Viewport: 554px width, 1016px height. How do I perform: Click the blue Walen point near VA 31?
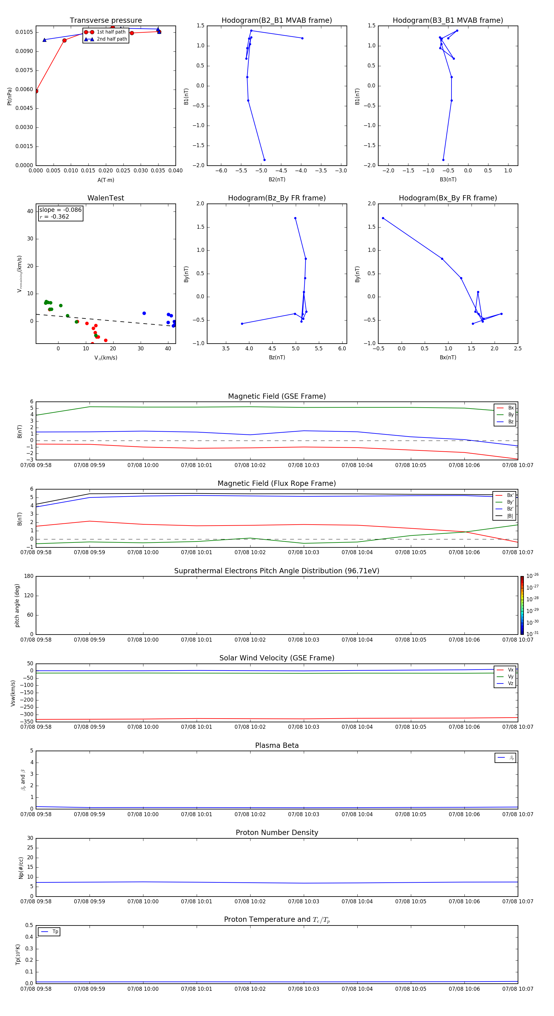(144, 313)
